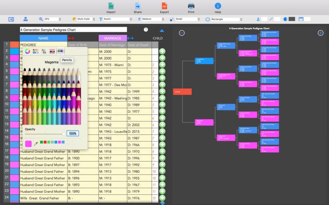The width and height of the screenshot is (329, 205).
Task: Click 'M: 1975 - Miami' marriage cell
Action: click(x=113, y=65)
